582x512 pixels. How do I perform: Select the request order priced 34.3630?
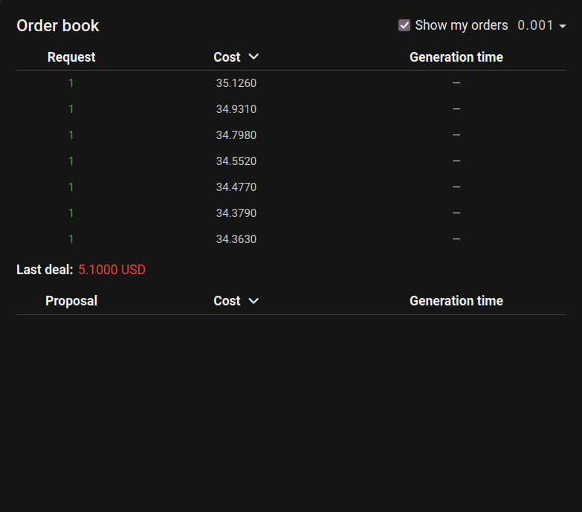click(236, 239)
